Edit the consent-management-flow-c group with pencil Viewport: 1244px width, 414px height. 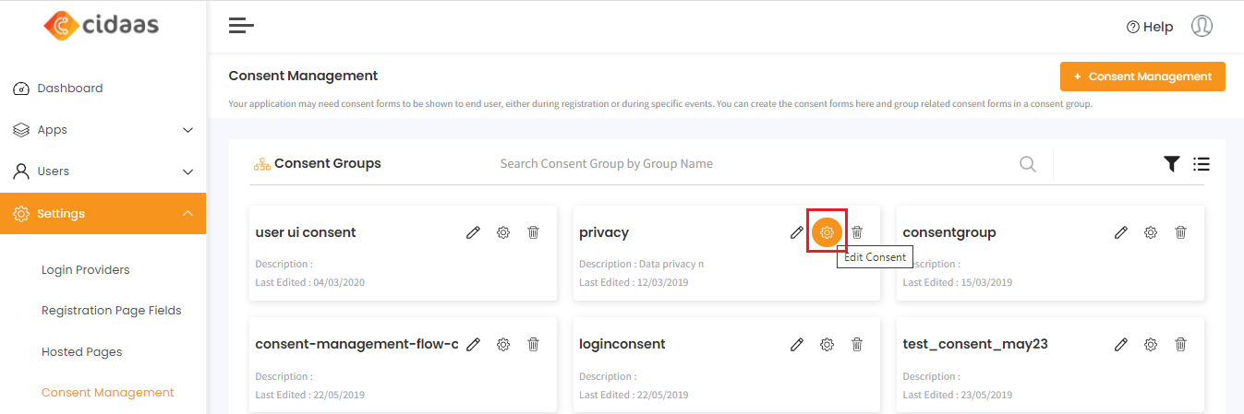[473, 344]
